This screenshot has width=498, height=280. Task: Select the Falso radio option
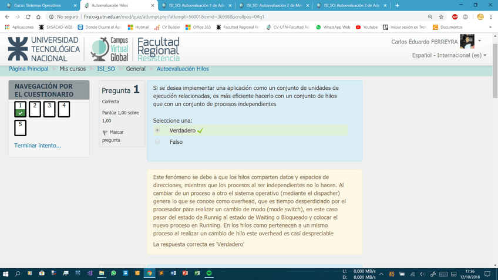pyautogui.click(x=157, y=141)
